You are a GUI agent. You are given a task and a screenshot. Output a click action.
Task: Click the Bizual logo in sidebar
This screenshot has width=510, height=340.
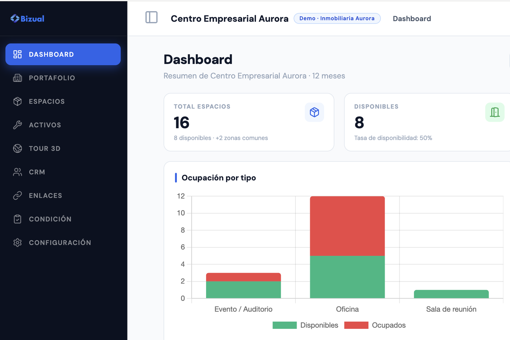[x=27, y=18]
